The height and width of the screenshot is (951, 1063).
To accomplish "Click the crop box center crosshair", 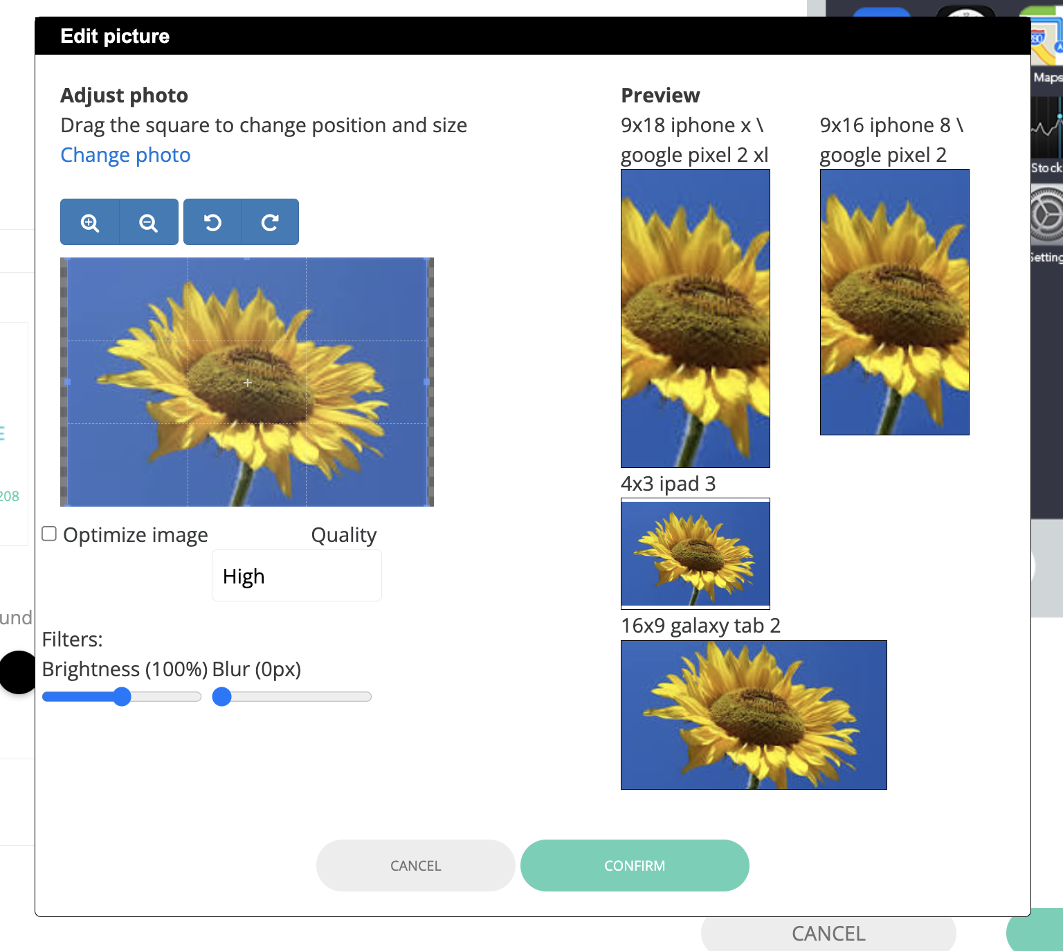I will (247, 382).
